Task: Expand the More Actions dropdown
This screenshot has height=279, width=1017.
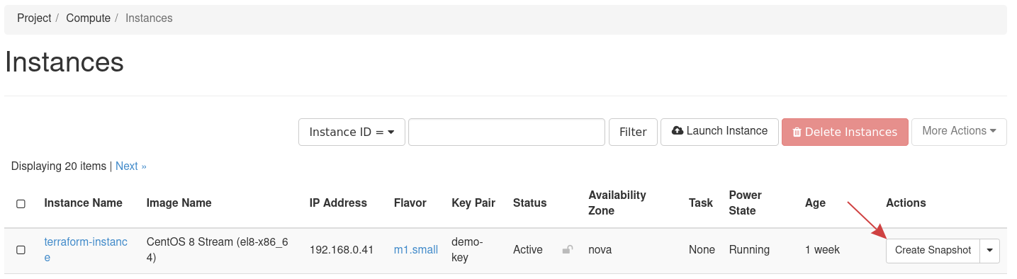Action: click(x=959, y=131)
